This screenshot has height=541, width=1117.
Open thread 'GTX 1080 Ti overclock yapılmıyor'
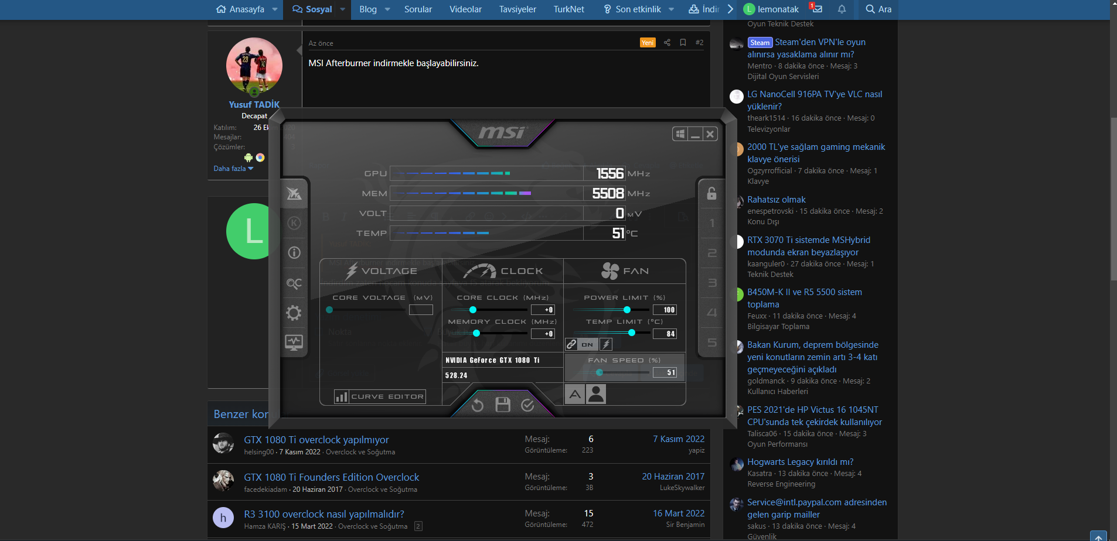[x=316, y=440]
